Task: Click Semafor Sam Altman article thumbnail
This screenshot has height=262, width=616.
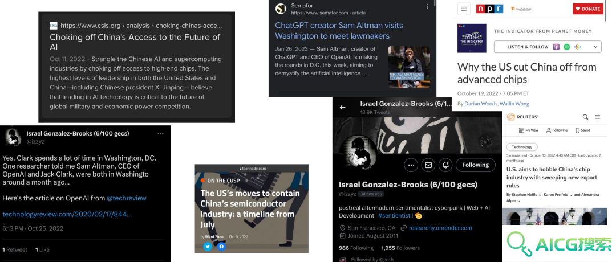Action: (x=409, y=67)
